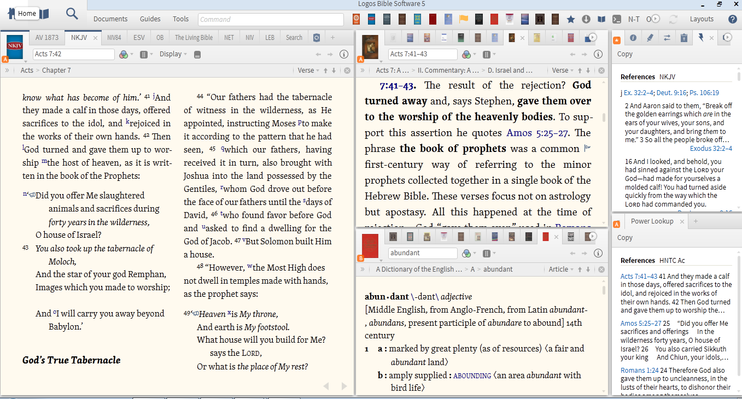Click Copy in the upper right panel
This screenshot has width=742, height=399.
click(625, 54)
